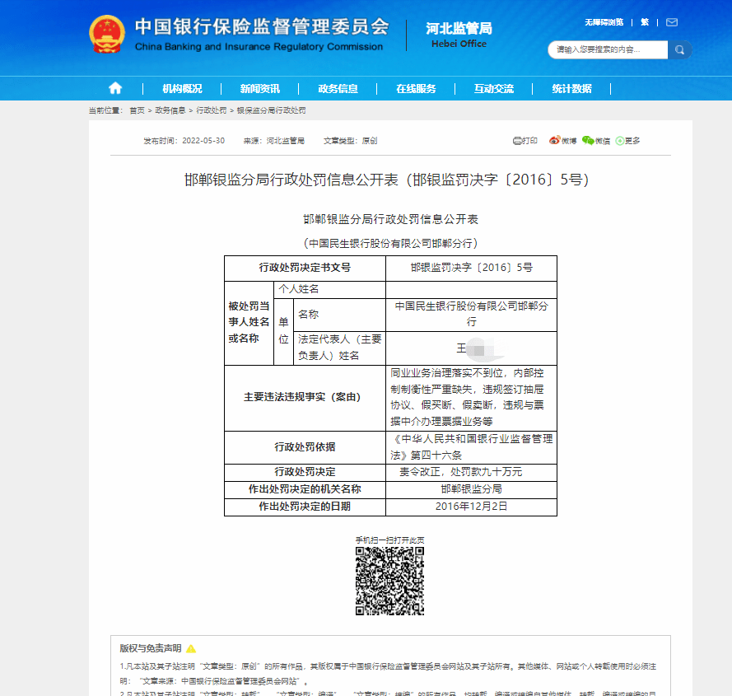
Task: Click cell 邯郸银监分局
Action: (x=472, y=489)
